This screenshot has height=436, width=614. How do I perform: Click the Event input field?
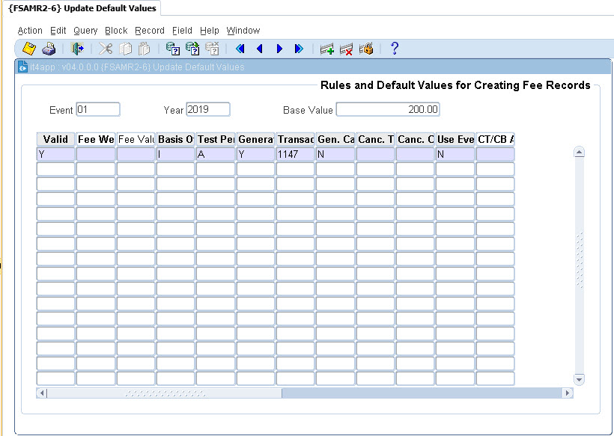97,110
